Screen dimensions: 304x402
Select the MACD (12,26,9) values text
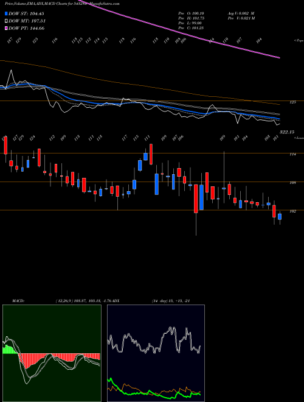click(x=85, y=301)
